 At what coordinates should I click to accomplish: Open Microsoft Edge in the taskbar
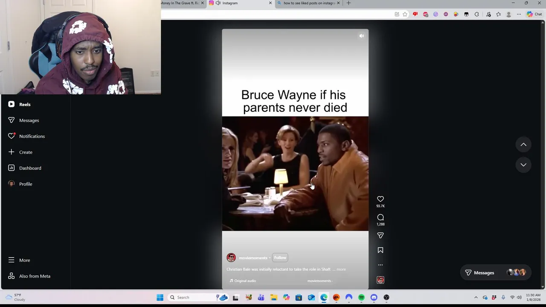(324, 298)
